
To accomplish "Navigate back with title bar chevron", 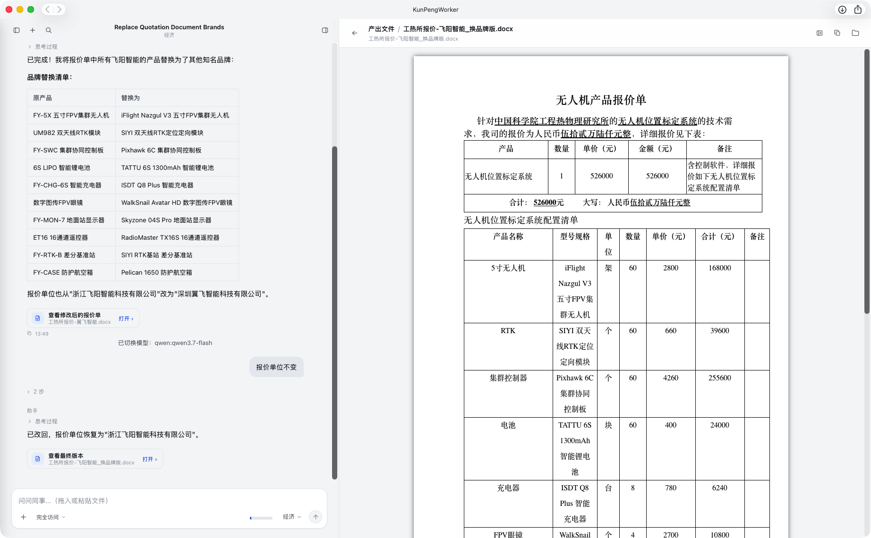I will [48, 9].
